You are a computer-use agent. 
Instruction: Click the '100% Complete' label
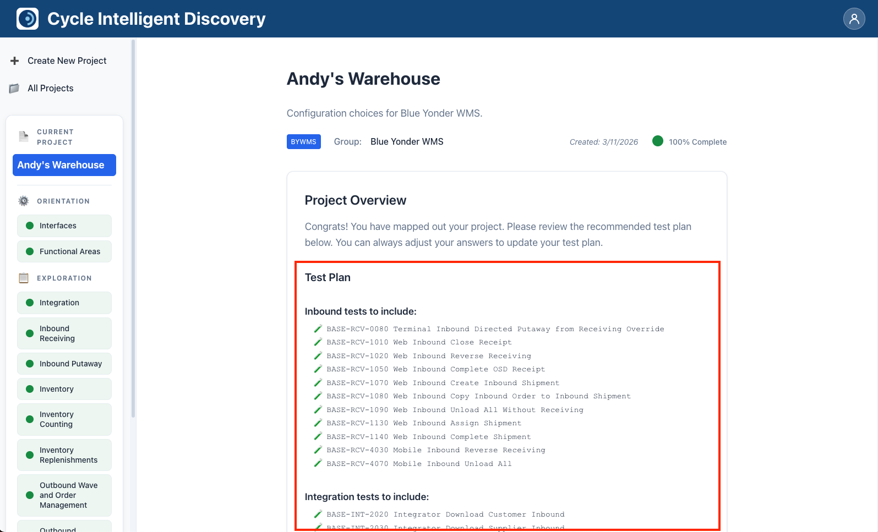(x=697, y=142)
